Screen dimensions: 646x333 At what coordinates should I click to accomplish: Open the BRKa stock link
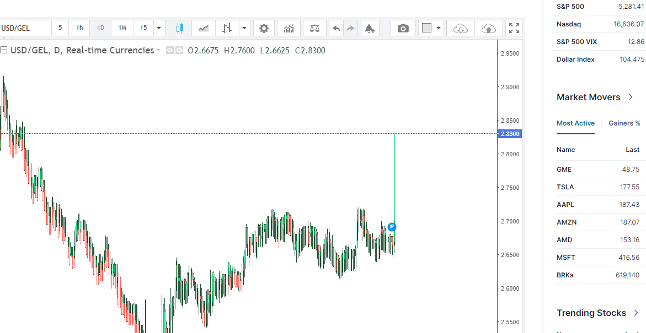tap(565, 275)
